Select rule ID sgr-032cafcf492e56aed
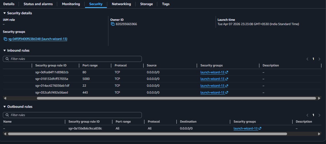Viewport: 326px width, 144px height. (51, 92)
